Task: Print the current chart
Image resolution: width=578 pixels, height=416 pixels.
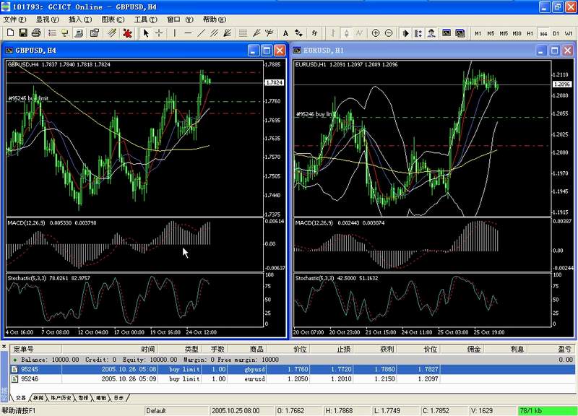Action: point(35,32)
